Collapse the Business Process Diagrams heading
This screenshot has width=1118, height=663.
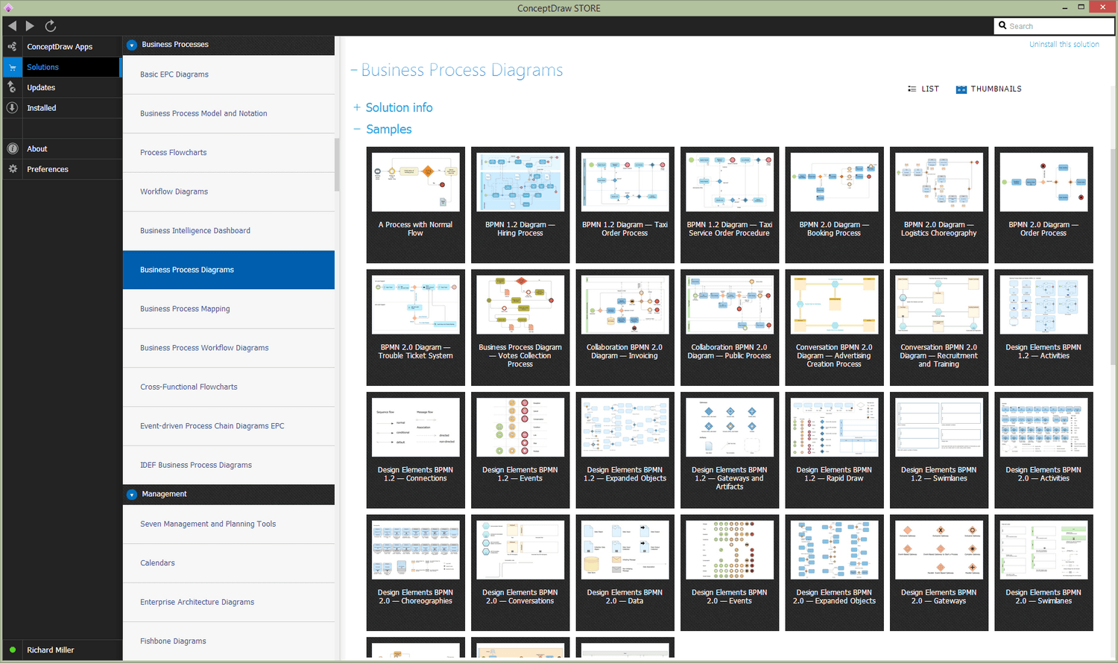click(354, 71)
